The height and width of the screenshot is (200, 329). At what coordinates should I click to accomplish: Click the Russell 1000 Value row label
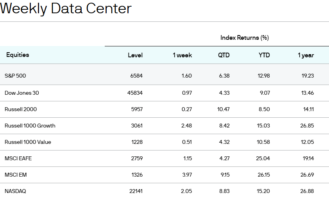click(28, 142)
